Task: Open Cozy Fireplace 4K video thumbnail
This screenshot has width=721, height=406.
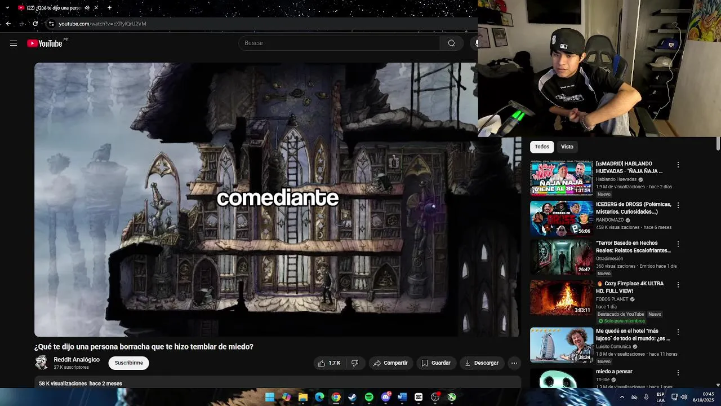Action: tap(561, 297)
